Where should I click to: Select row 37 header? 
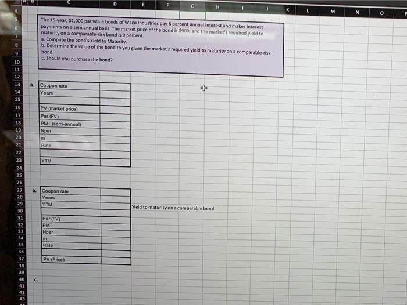pyautogui.click(x=21, y=259)
